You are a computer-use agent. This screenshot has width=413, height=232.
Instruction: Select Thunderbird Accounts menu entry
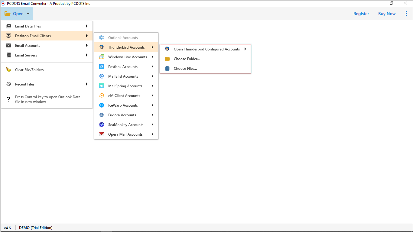coord(126,47)
